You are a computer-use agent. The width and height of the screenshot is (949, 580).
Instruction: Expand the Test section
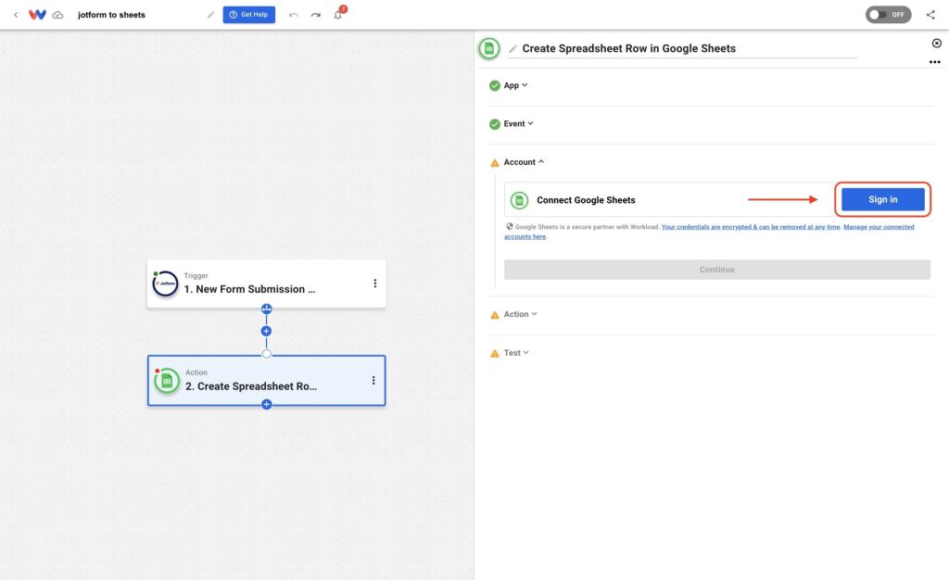pyautogui.click(x=515, y=353)
